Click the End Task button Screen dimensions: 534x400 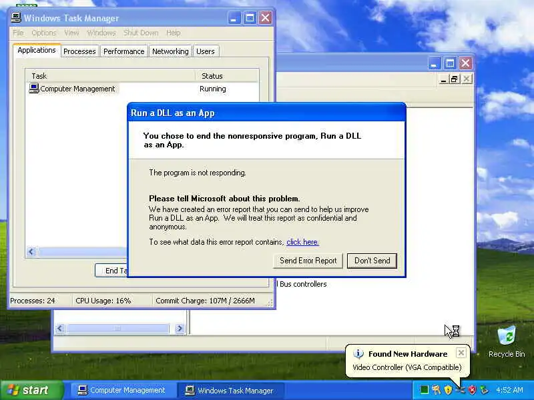pos(111,271)
